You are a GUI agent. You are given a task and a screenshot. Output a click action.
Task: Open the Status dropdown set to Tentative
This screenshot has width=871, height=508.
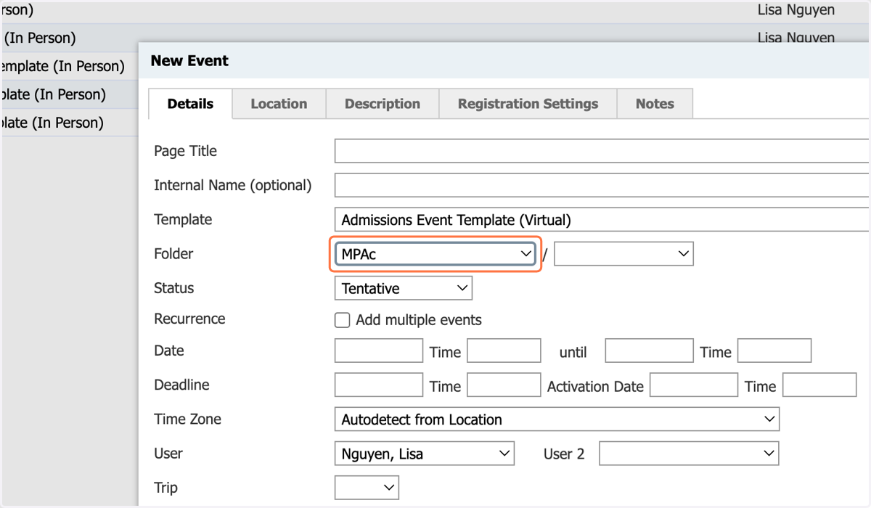pos(403,288)
